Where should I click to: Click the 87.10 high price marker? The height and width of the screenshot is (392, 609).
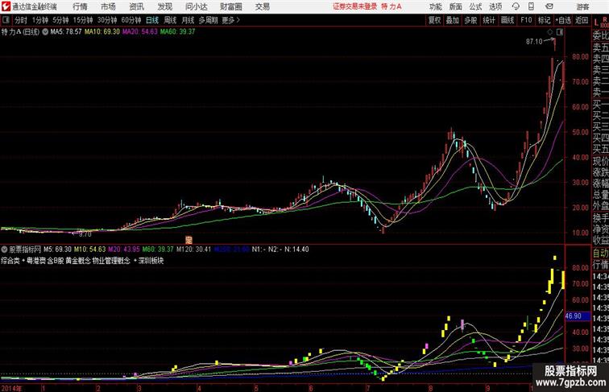pyautogui.click(x=534, y=42)
